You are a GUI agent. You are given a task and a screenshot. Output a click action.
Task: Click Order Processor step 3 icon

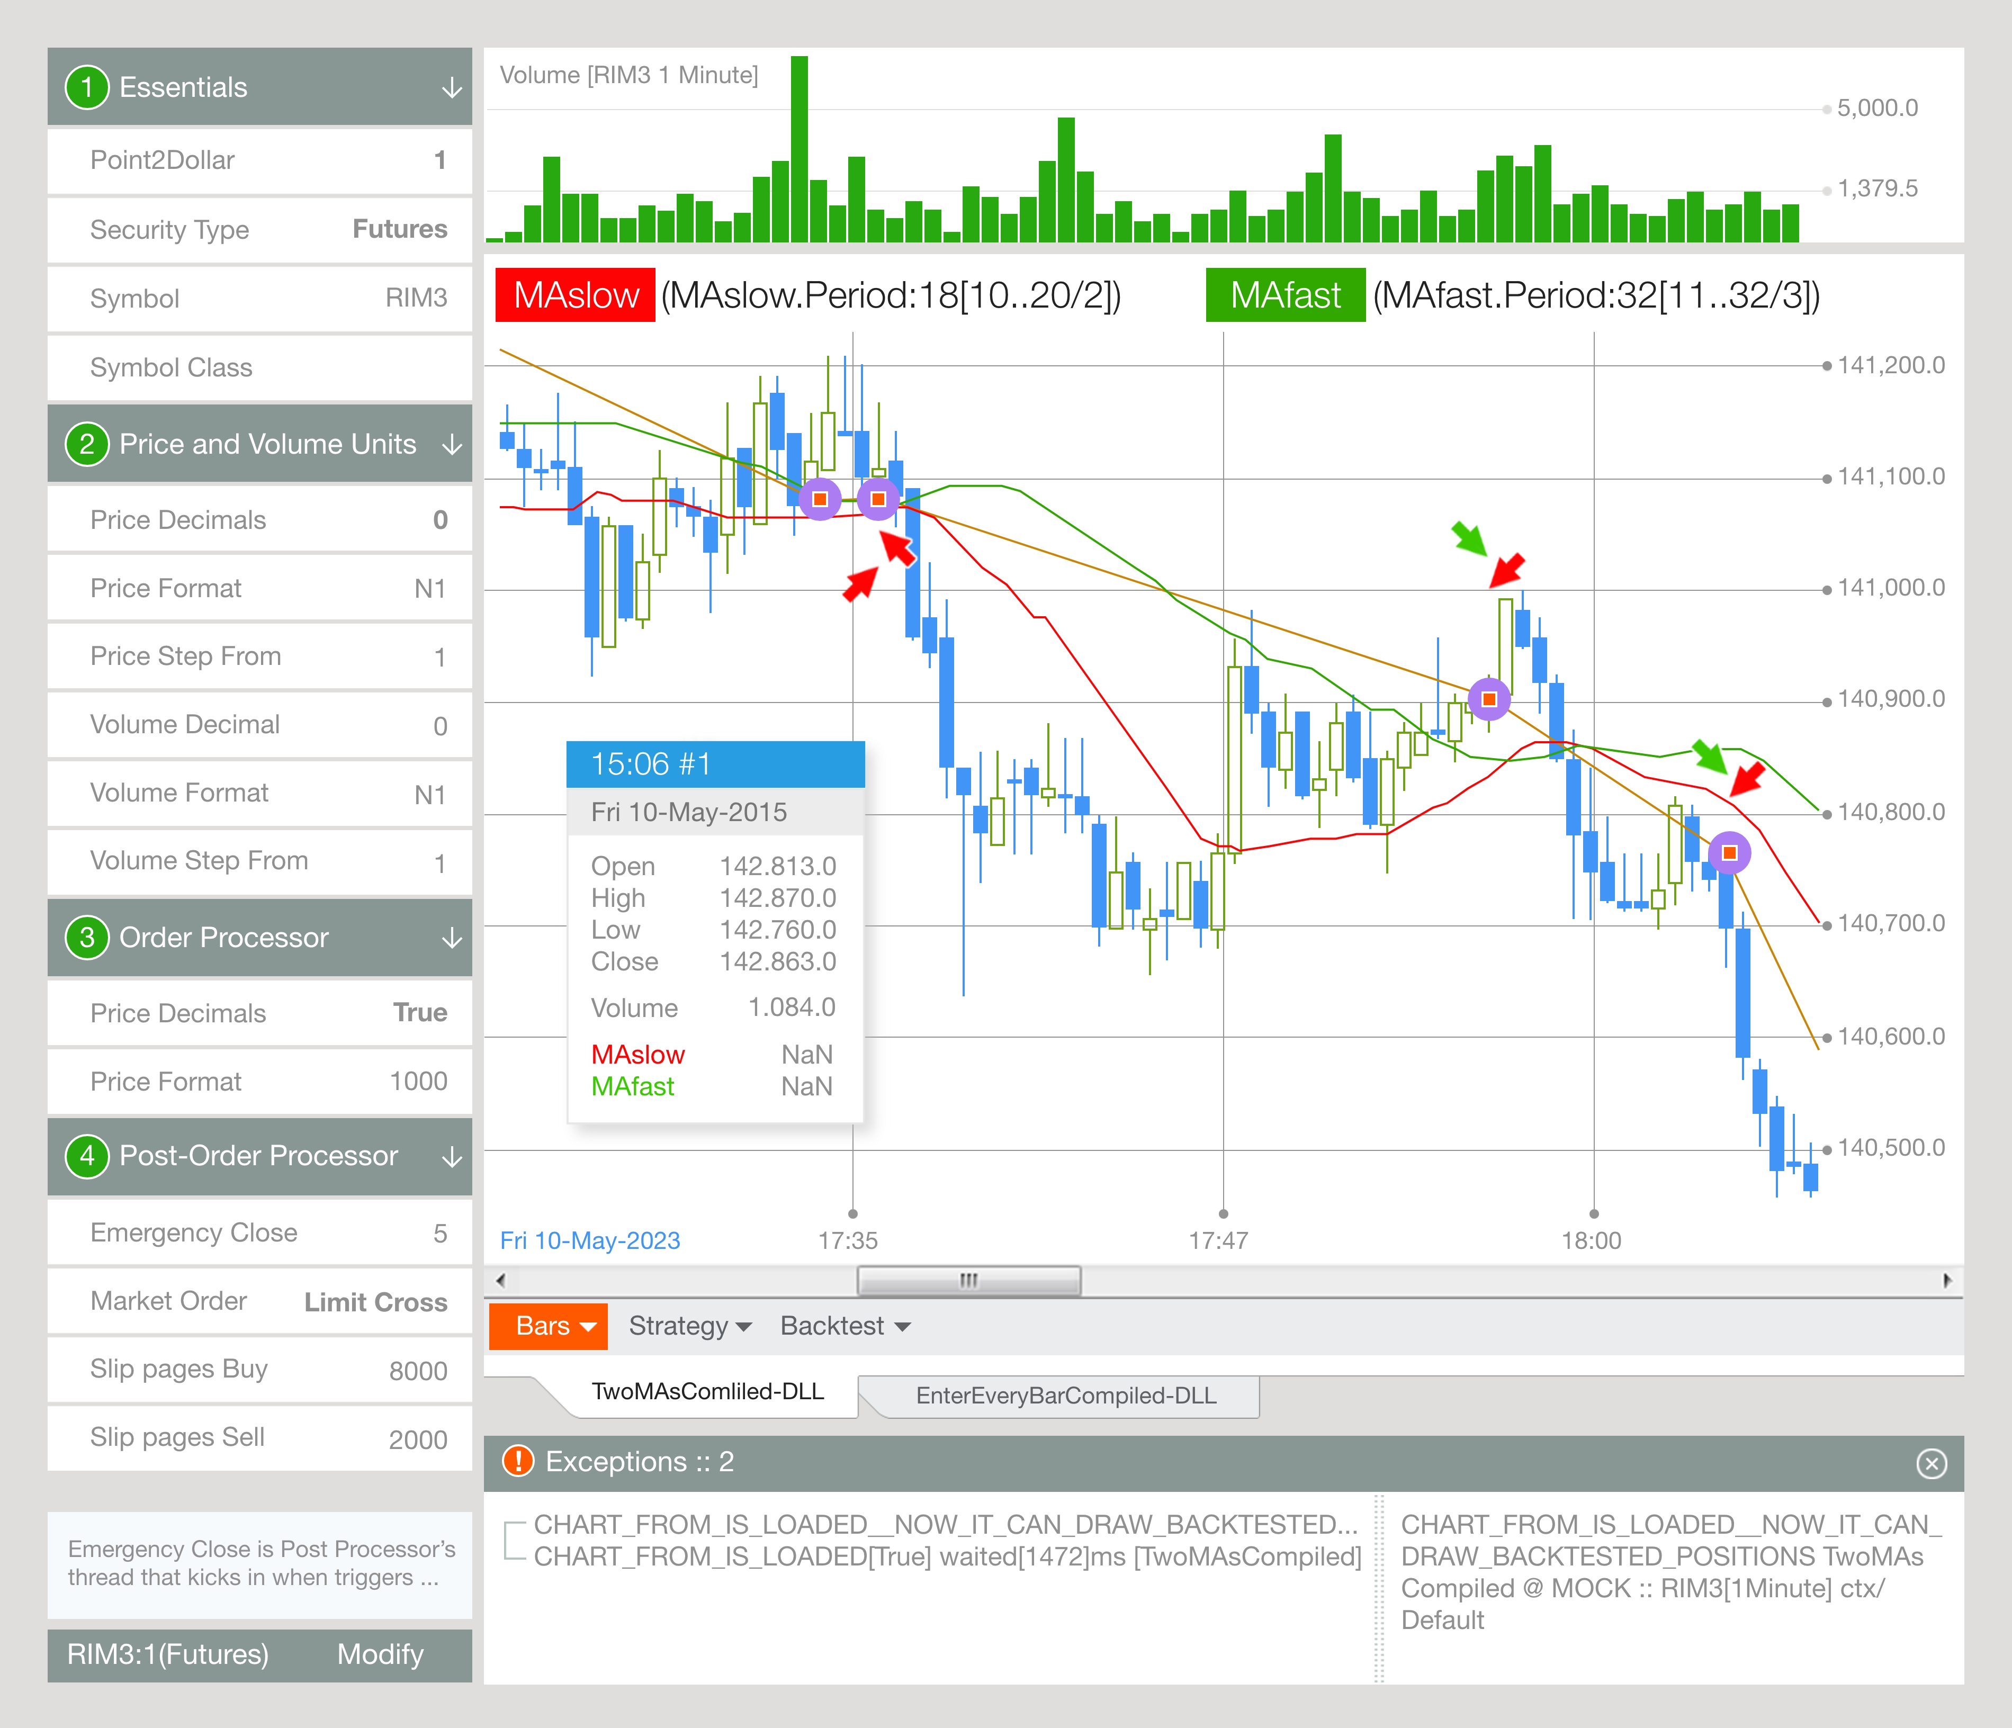[x=86, y=938]
